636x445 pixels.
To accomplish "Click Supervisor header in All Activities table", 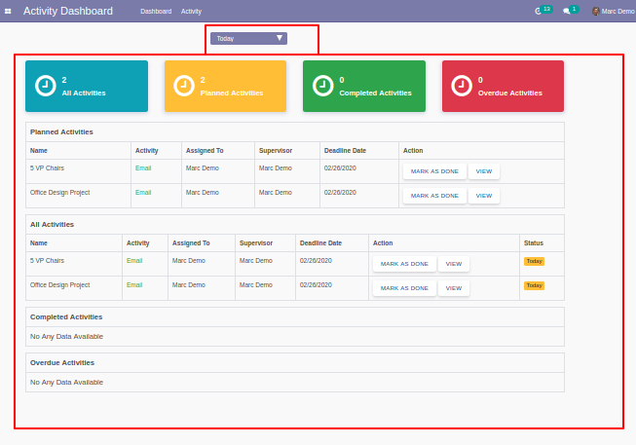I will pos(256,243).
